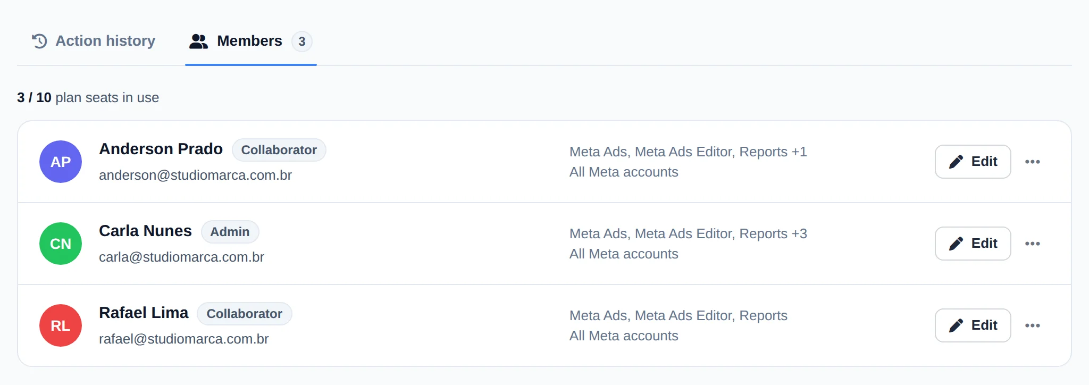The width and height of the screenshot is (1089, 385).
Task: Click All Meta accounts in Carla Nunes's row
Action: 624,254
